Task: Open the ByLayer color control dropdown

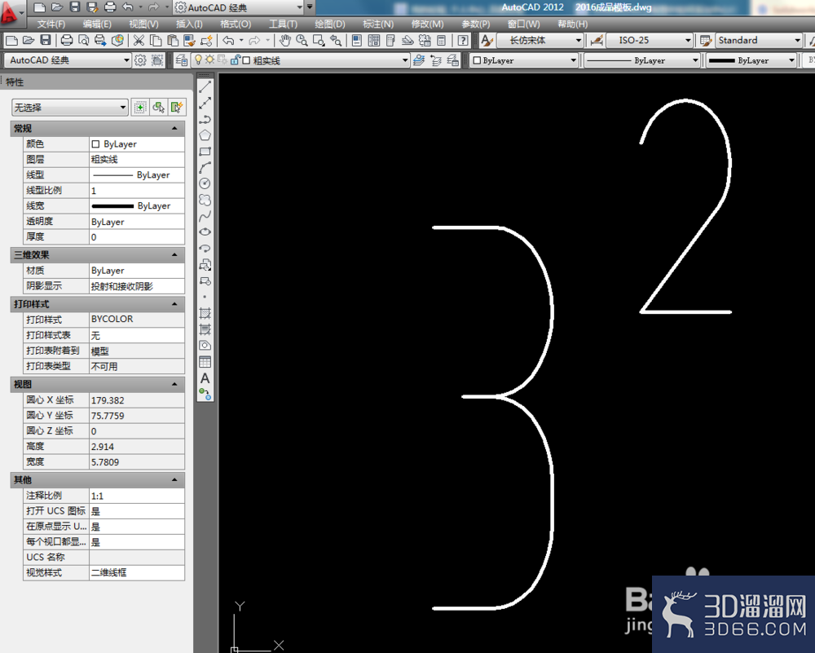Action: click(524, 60)
